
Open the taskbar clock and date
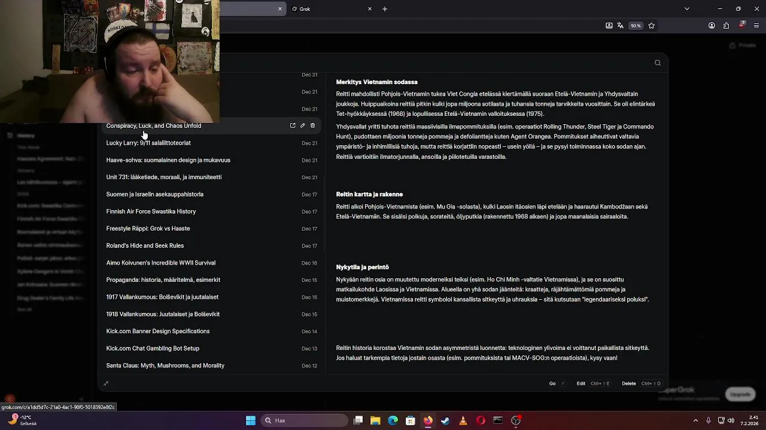tap(750, 420)
